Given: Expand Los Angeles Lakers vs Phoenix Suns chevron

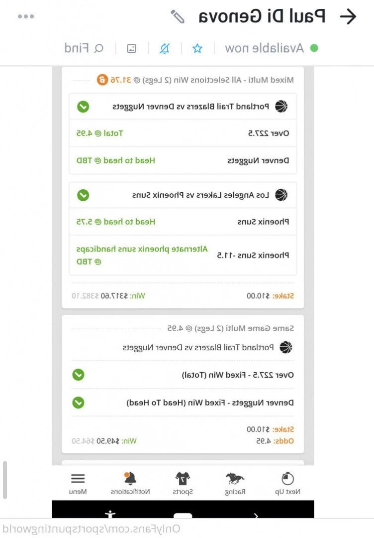Looking at the screenshot, I should (x=83, y=195).
